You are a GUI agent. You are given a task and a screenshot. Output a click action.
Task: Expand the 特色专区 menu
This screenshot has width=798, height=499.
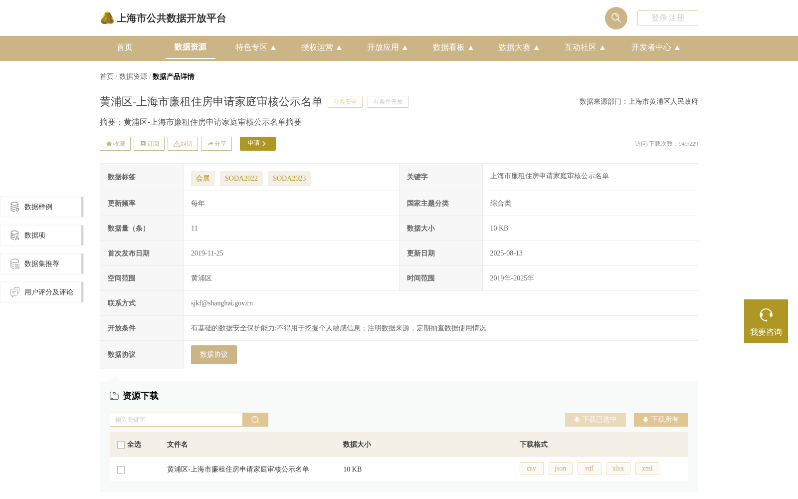tap(256, 47)
